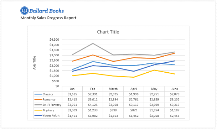Click the $4,500 vertical axis label
217x130 pixels.
tap(54, 40)
